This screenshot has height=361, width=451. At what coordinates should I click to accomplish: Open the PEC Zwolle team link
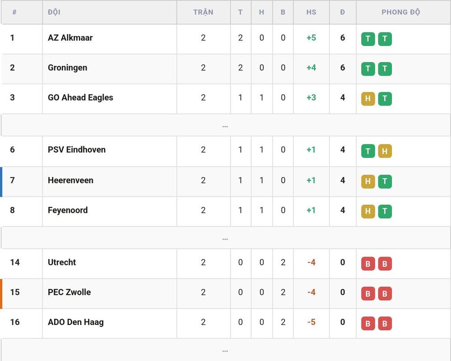click(x=69, y=292)
